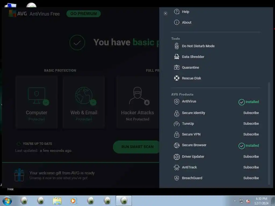Click the Secure Identity icon
This screenshot has width=275, height=206.
177,113
